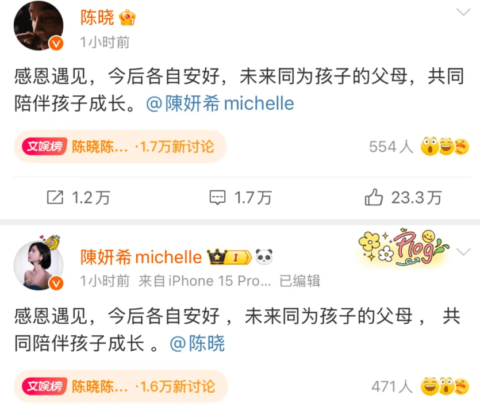
Task: Click the repost icon with 1.2万
Action: pyautogui.click(x=55, y=197)
